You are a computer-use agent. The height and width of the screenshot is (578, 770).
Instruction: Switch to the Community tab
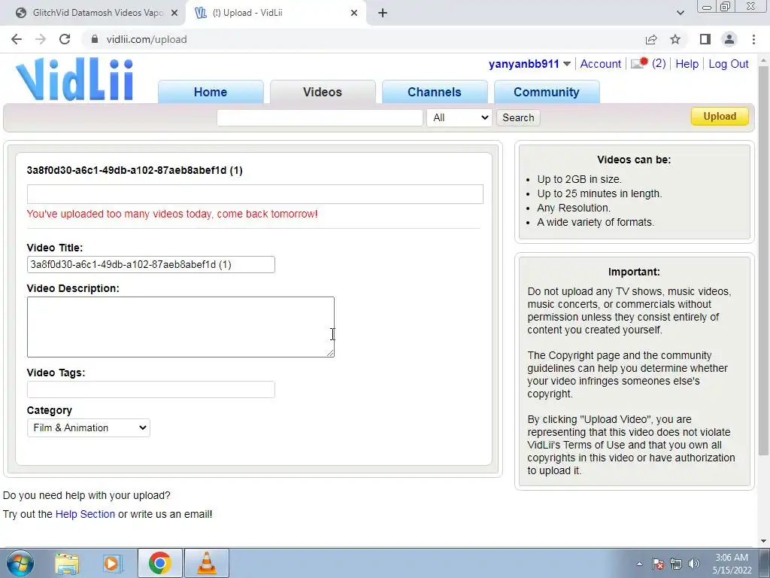tap(546, 92)
